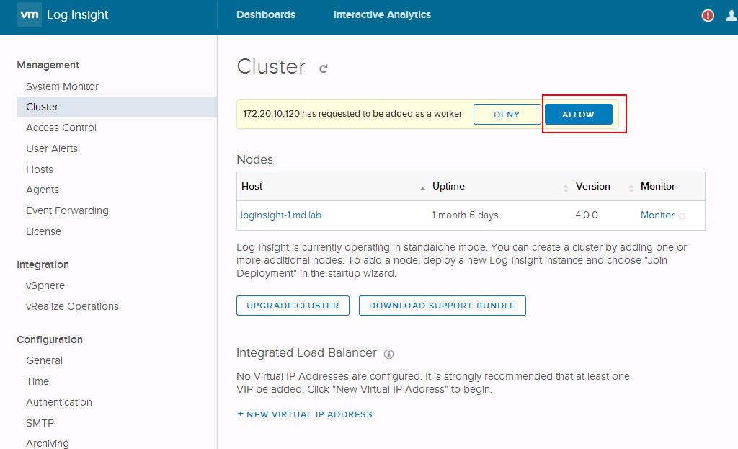Open System Monitor in sidebar
This screenshot has height=449, width=738.
tap(62, 86)
